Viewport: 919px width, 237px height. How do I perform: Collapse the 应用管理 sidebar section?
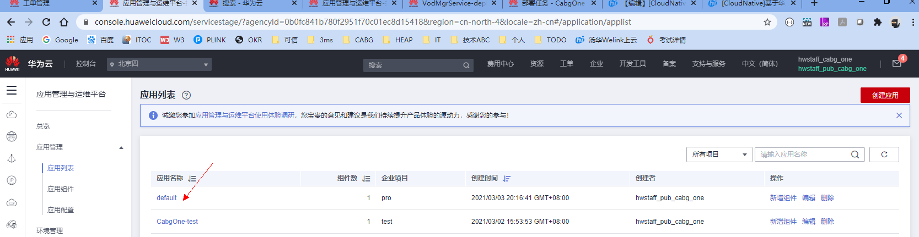point(121,147)
